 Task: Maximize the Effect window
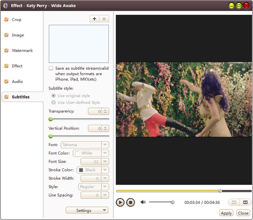point(239,6)
